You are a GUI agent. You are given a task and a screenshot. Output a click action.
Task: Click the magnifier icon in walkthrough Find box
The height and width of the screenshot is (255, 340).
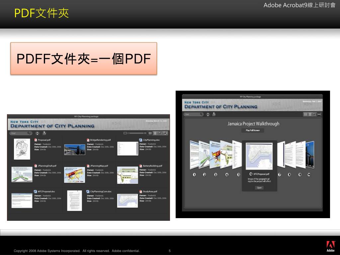[202, 114]
